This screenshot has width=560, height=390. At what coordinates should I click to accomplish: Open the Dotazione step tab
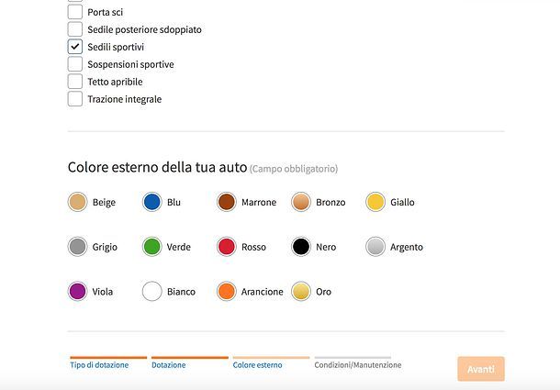pos(169,364)
